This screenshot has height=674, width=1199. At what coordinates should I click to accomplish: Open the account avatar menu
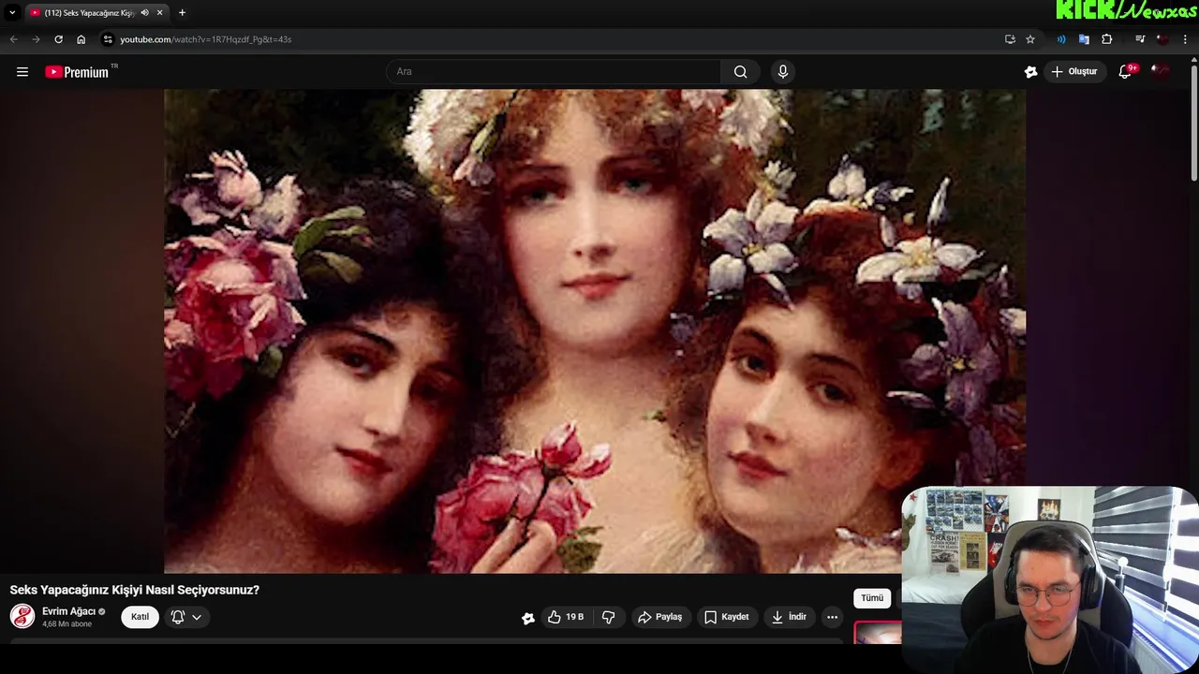point(1161,72)
